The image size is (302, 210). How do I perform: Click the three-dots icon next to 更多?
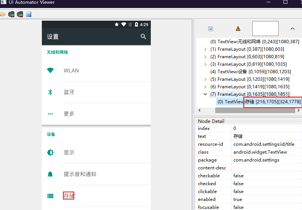click(x=50, y=114)
